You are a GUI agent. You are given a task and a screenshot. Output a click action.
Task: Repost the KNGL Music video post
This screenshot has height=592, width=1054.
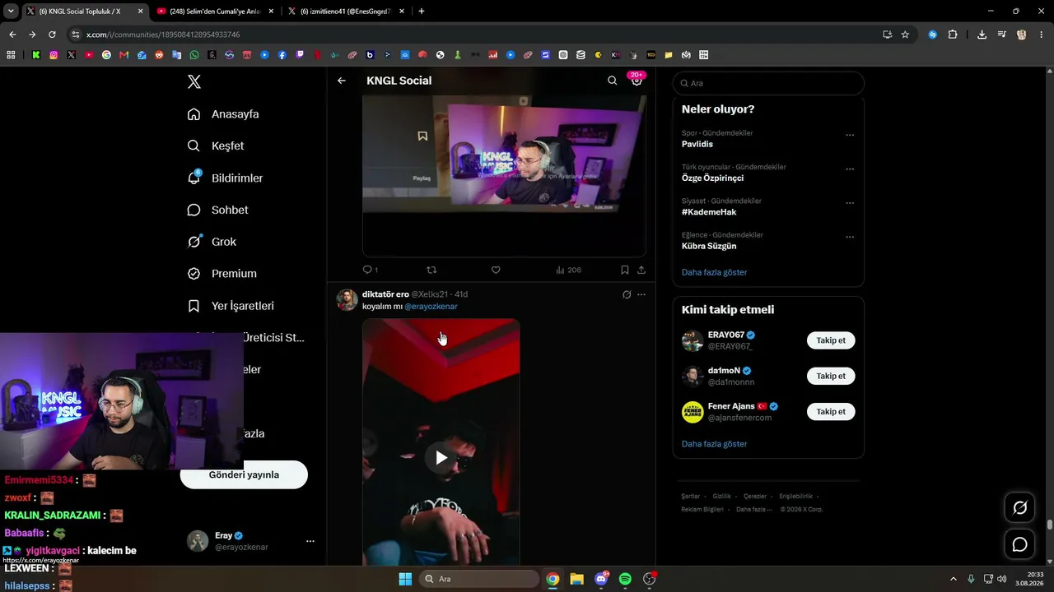click(431, 270)
